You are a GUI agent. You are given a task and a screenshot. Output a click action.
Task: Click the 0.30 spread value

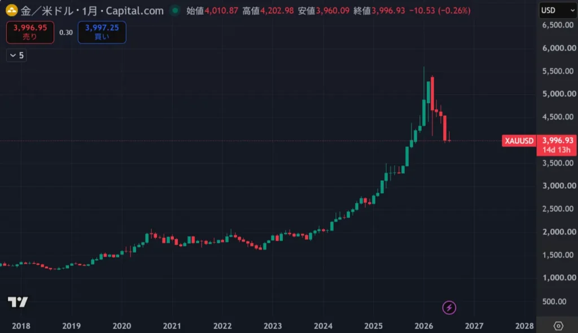[x=66, y=32]
